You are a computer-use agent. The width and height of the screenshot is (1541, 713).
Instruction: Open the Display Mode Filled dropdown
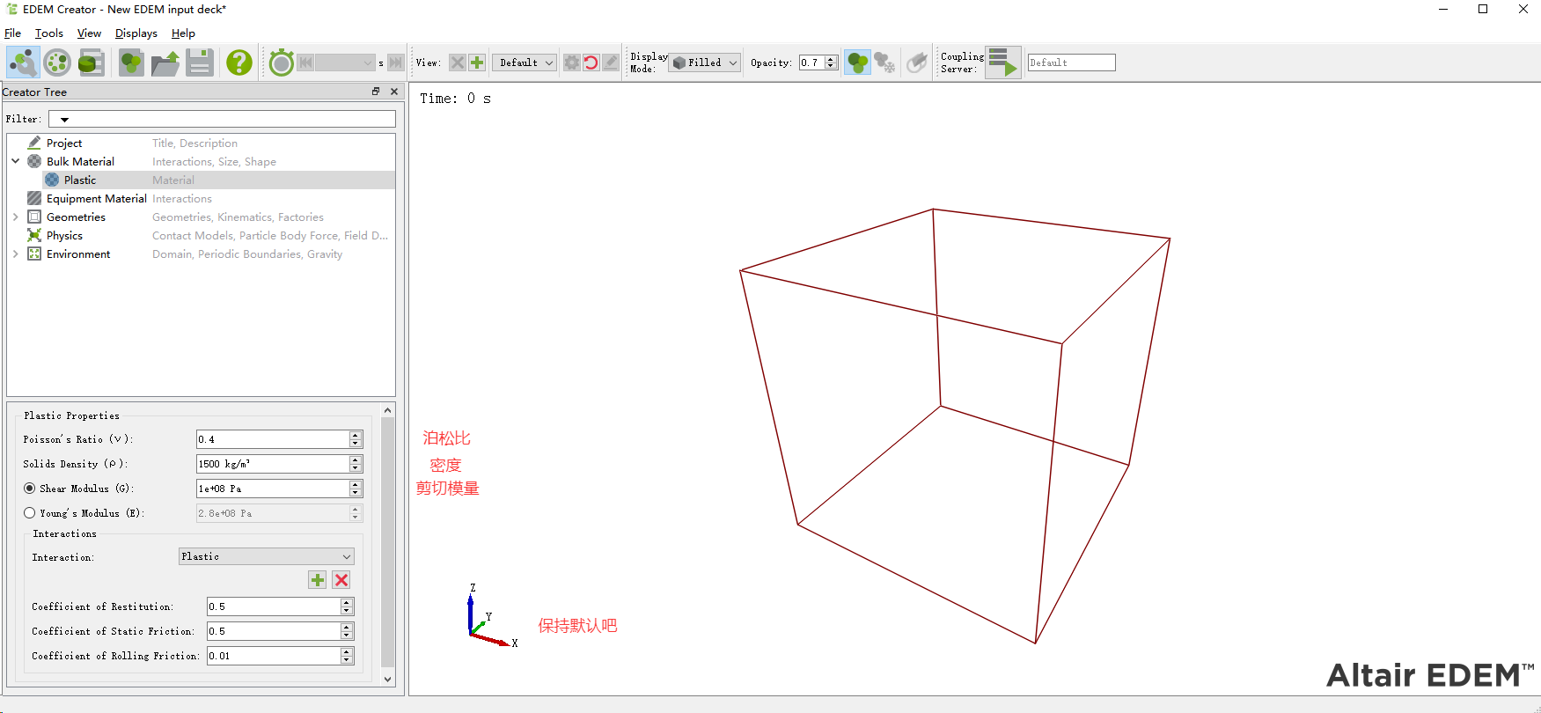(705, 62)
